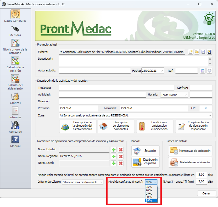The height and width of the screenshot is (207, 218).
Task: Open the Medidas section in sidebar
Action: pyautogui.click(x=15, y=31)
